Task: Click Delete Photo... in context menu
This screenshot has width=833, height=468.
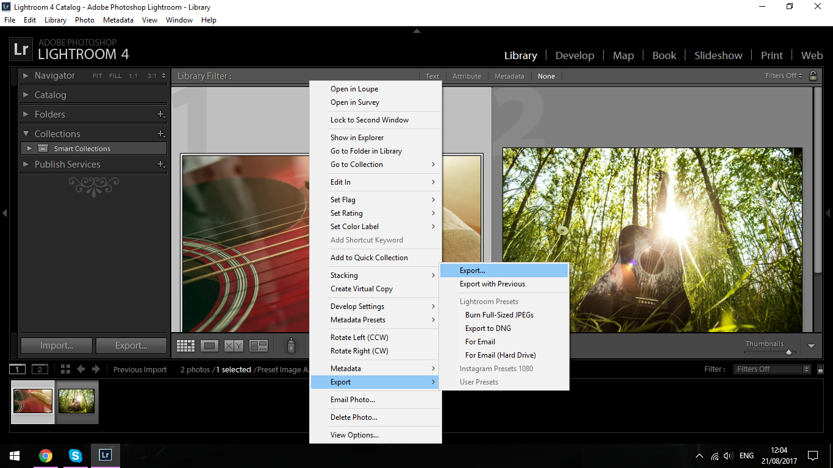Action: tap(376, 417)
